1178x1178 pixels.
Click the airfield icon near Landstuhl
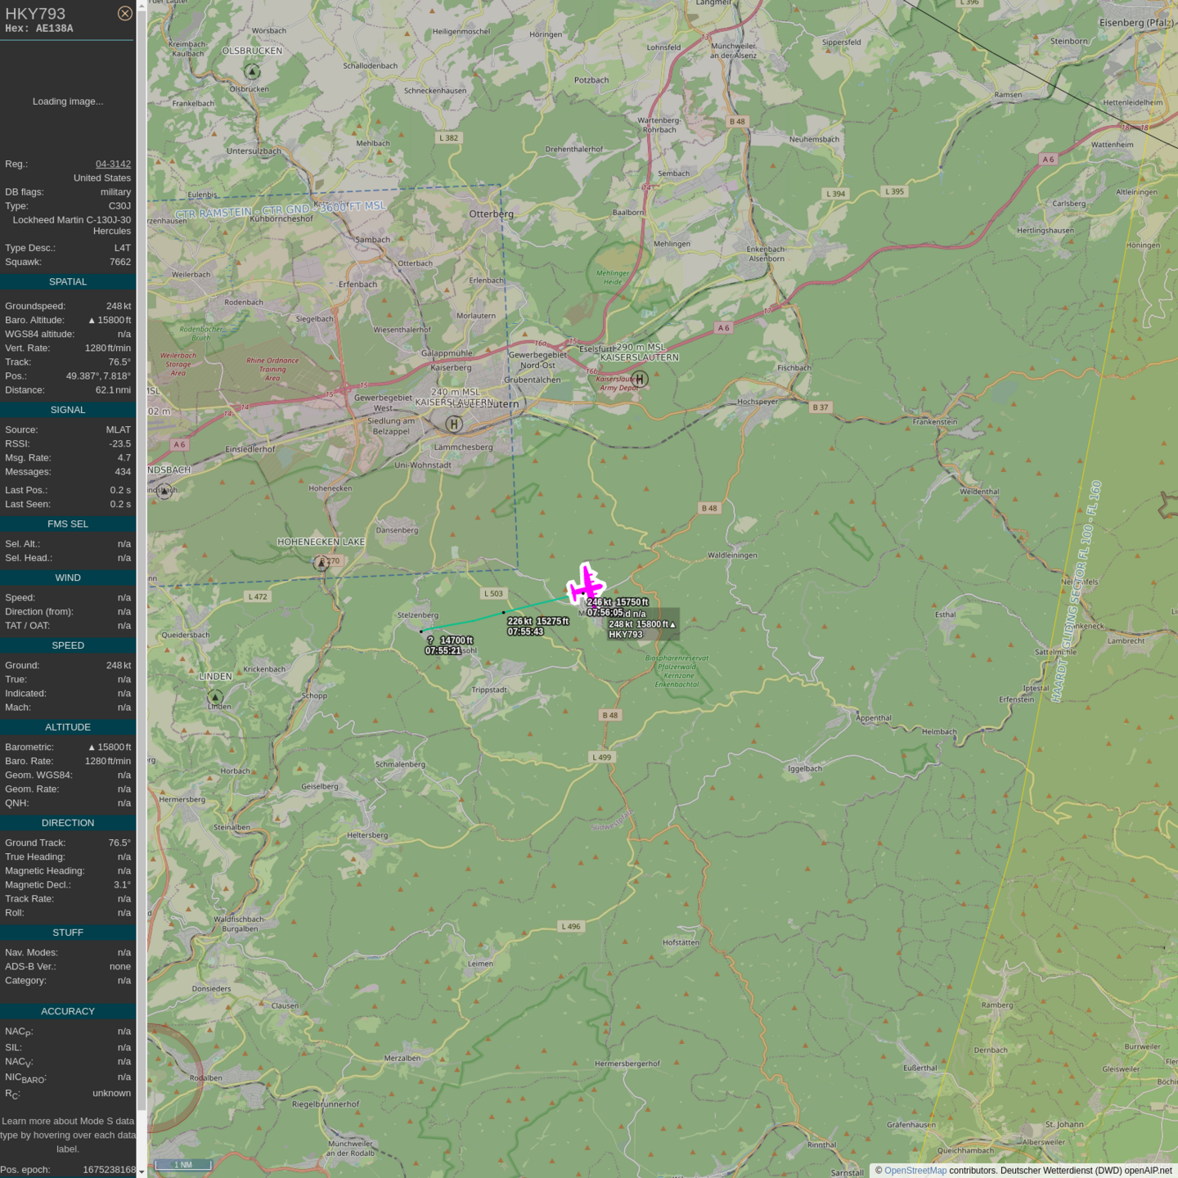tap(164, 491)
